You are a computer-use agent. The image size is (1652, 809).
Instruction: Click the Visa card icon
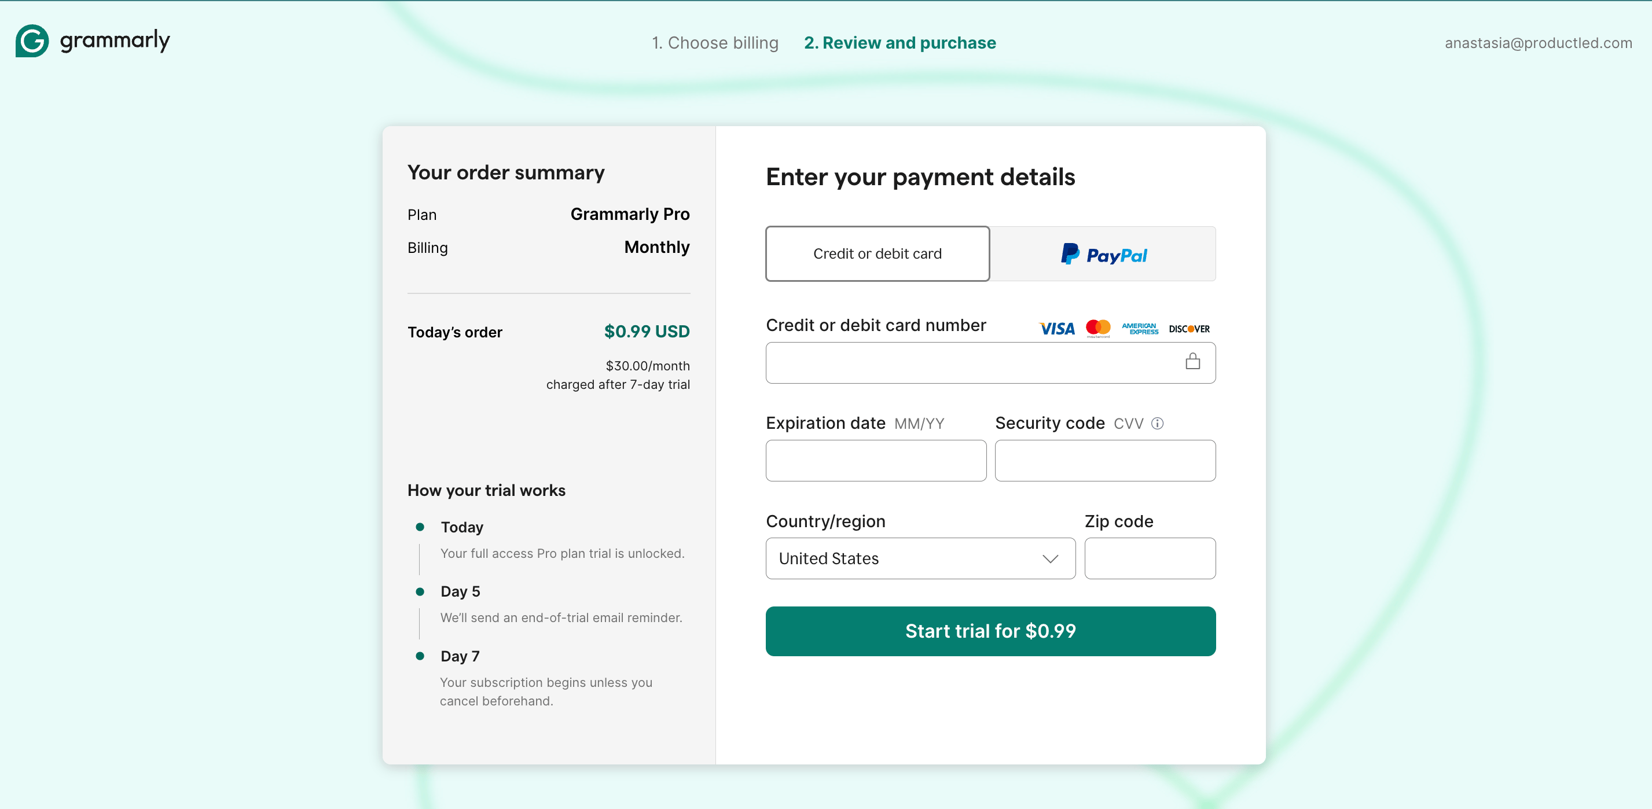[x=1057, y=329]
